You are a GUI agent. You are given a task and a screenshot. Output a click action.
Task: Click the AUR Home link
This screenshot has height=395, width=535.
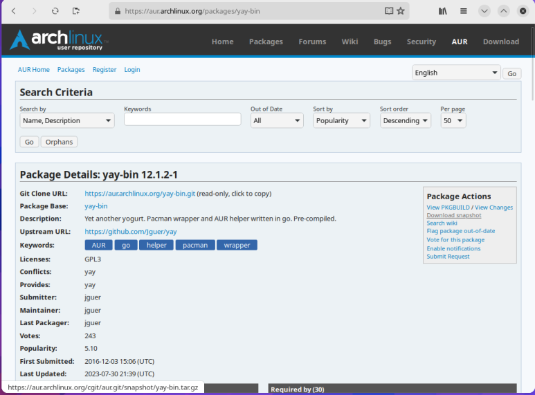point(33,70)
